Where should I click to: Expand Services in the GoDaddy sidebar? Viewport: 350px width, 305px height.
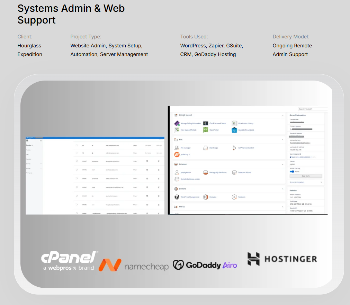(x=41, y=164)
